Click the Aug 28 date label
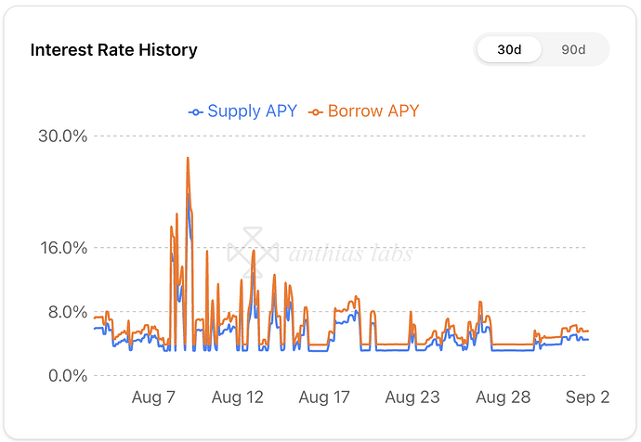 click(503, 397)
